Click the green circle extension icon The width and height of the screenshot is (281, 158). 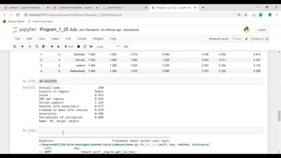click(261, 15)
